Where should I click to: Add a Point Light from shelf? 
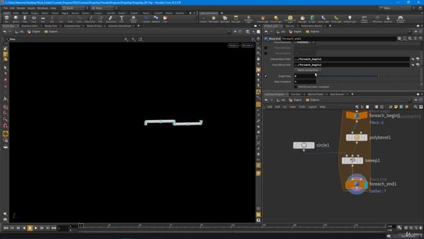[x=213, y=19]
